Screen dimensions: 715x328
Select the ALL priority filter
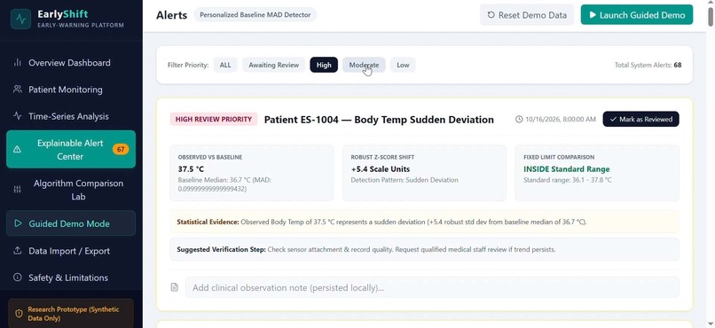(x=225, y=65)
